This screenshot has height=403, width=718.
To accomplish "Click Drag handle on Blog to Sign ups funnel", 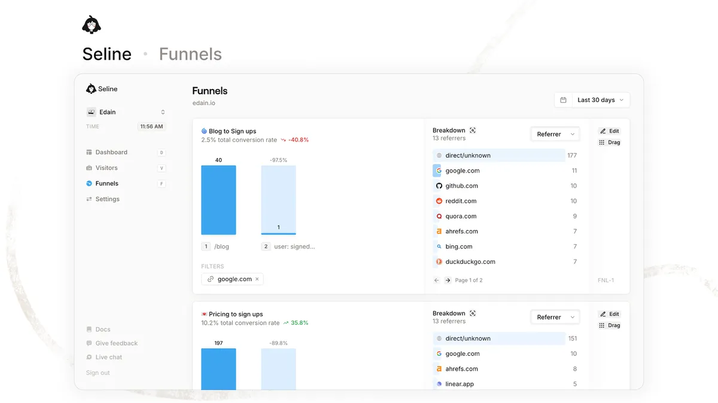I will [x=610, y=142].
